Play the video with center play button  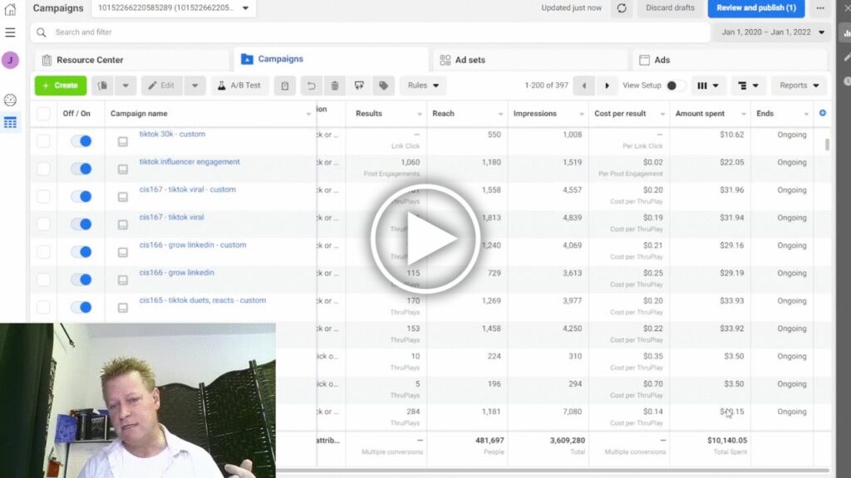(425, 239)
